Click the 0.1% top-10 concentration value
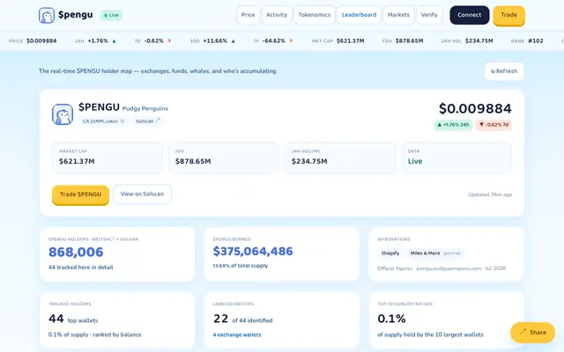564x352 pixels. pos(391,319)
